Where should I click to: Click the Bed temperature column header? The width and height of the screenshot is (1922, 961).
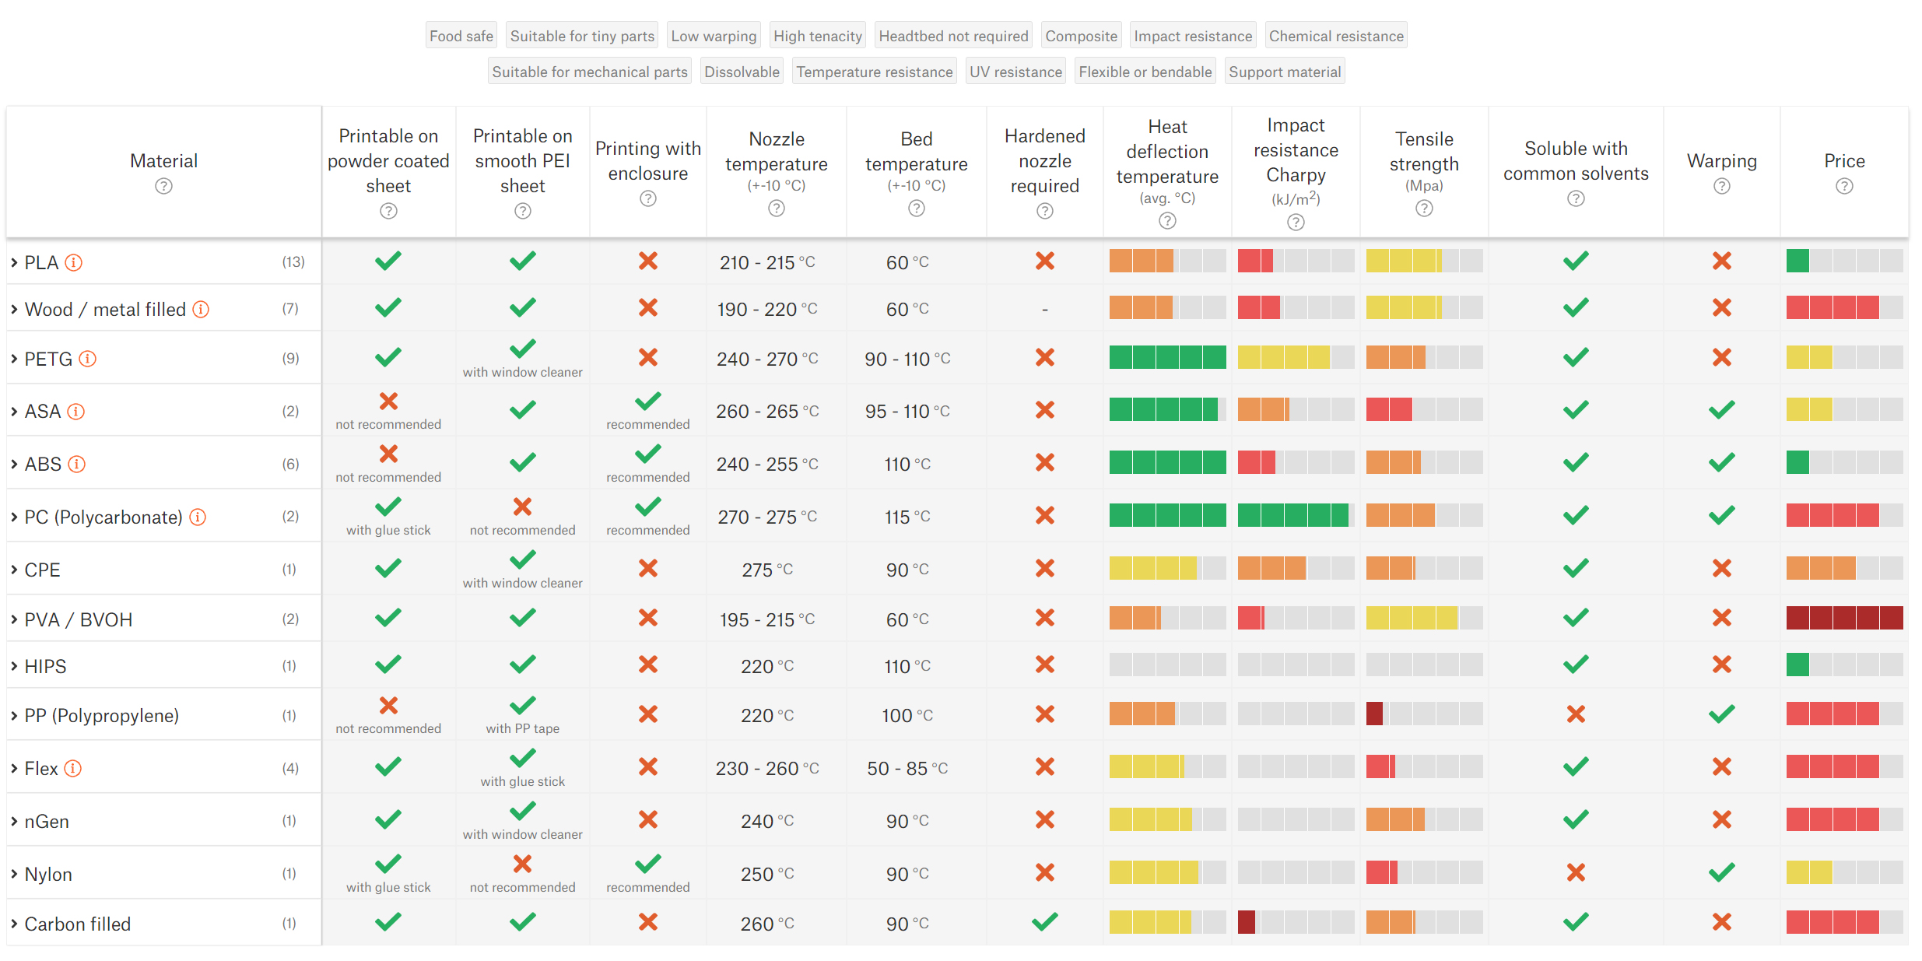[x=916, y=152]
